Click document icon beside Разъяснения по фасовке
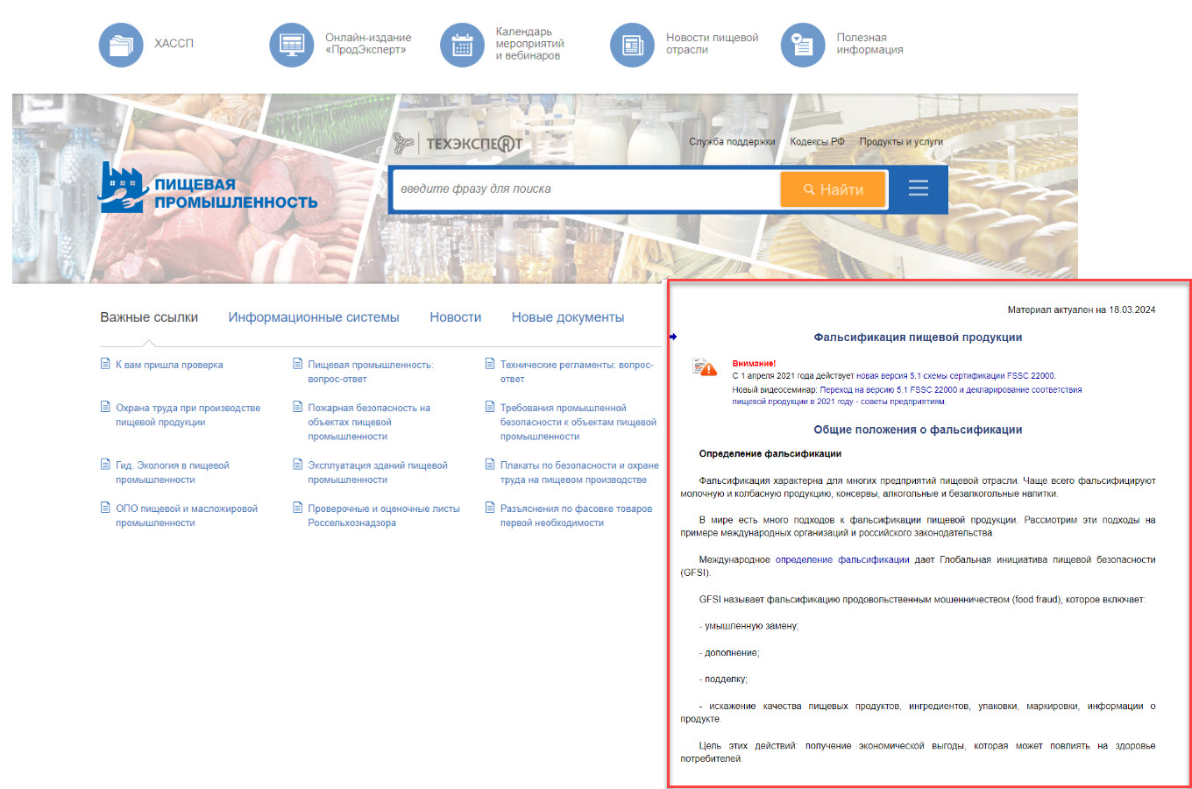Viewport: 1192px width, 789px height. tap(490, 508)
